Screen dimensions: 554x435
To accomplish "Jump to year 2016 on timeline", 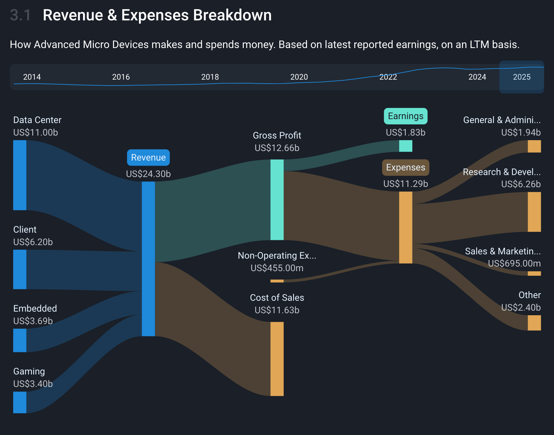I will click(121, 77).
